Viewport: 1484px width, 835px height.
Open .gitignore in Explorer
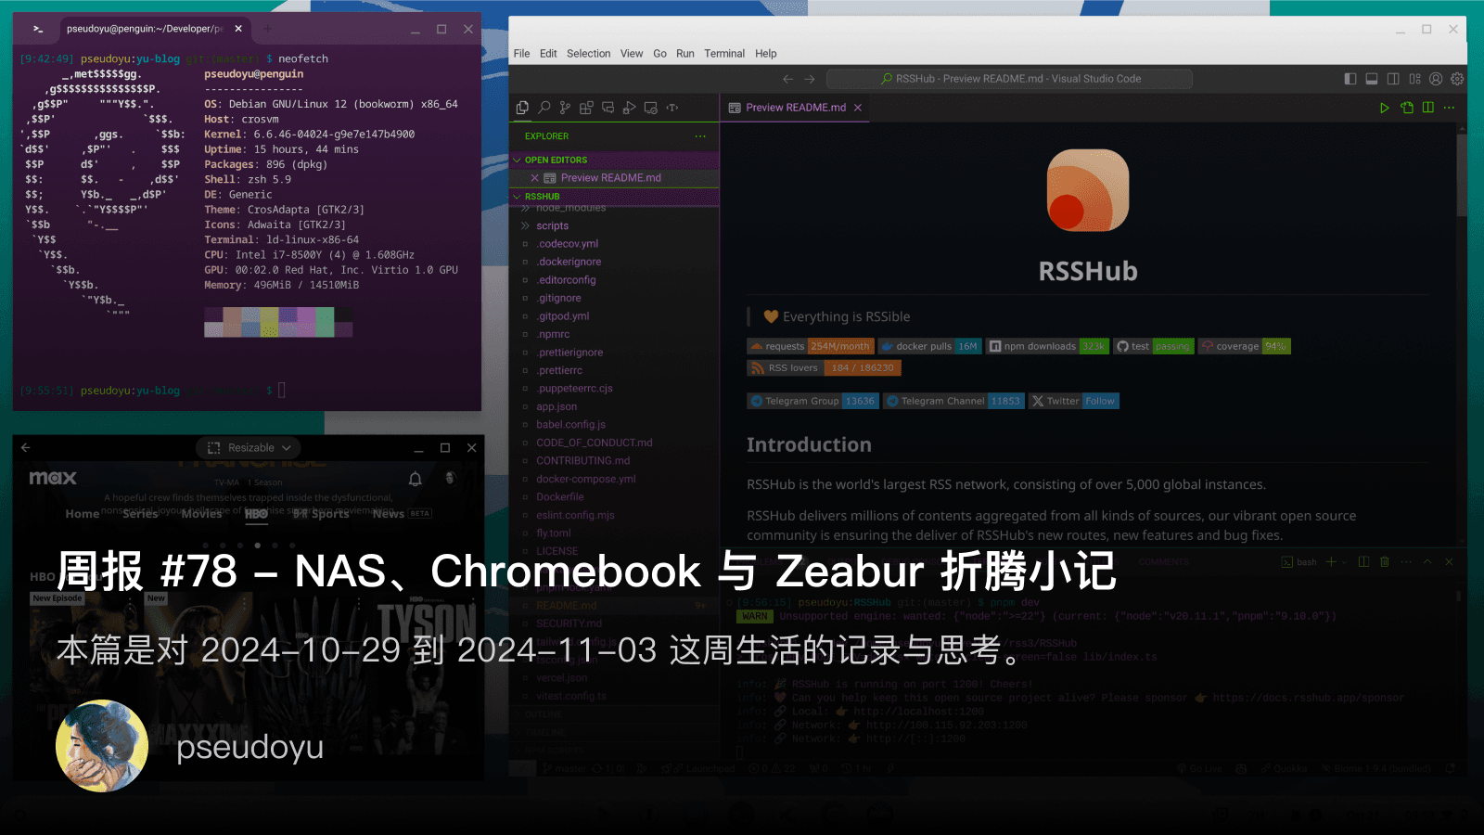(559, 298)
